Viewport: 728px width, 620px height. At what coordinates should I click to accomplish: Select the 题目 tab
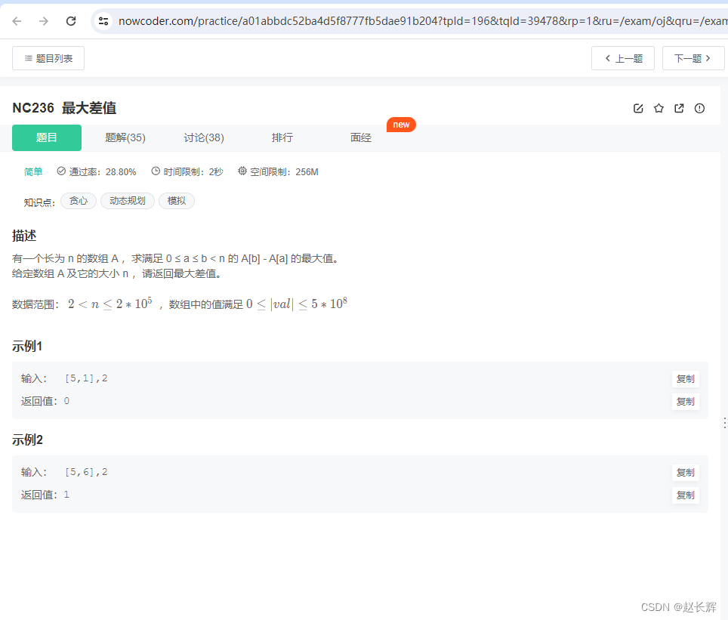(47, 137)
